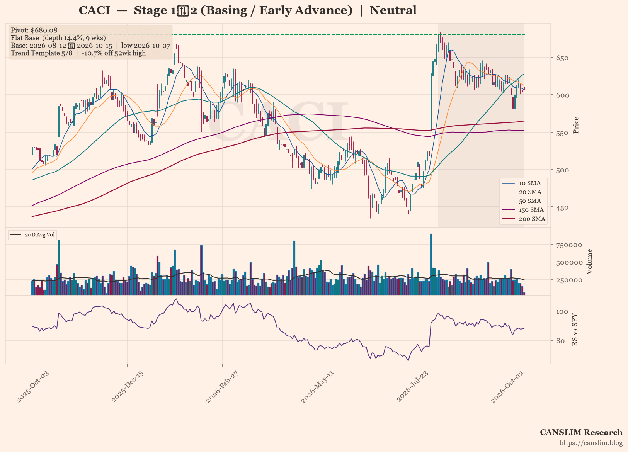The height and width of the screenshot is (452, 628).
Task: Click the CACI chart title
Action: point(248,10)
